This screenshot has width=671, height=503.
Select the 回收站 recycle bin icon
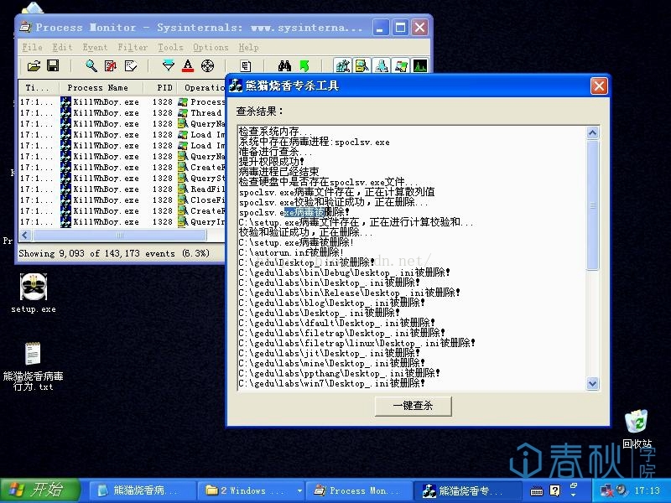point(637,429)
